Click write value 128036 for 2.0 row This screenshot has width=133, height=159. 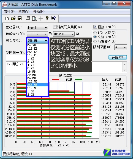point(106,92)
